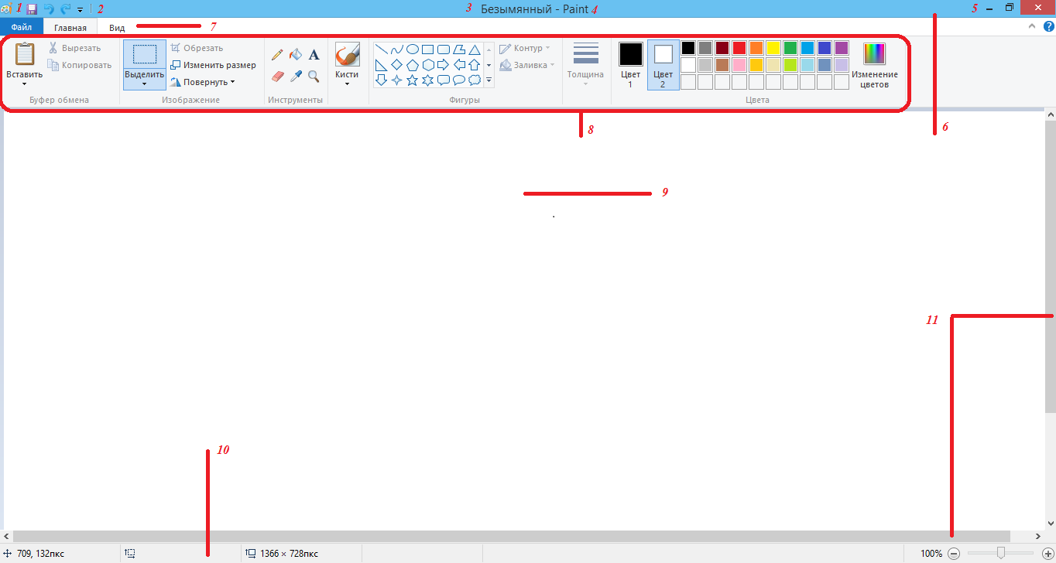Screen dimensions: 1056x563
Task: Open Paint Help question mark icon
Action: coord(1048,26)
